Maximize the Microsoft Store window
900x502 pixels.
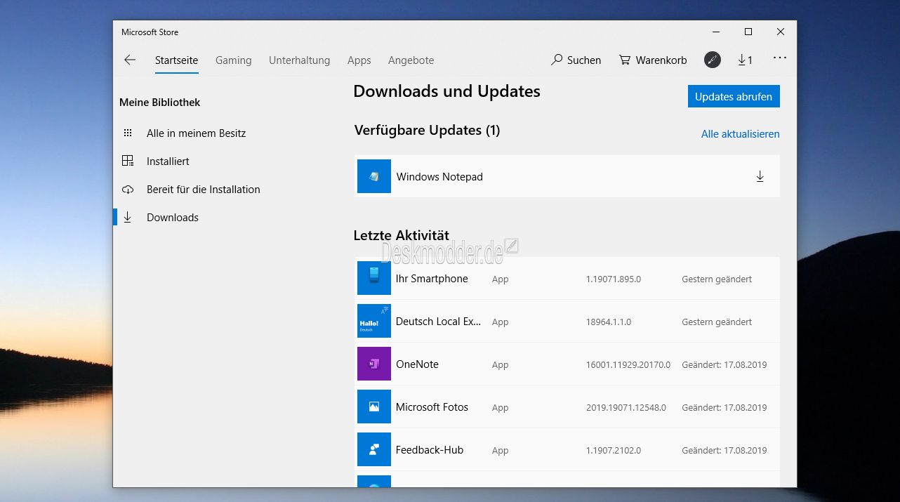[748, 32]
